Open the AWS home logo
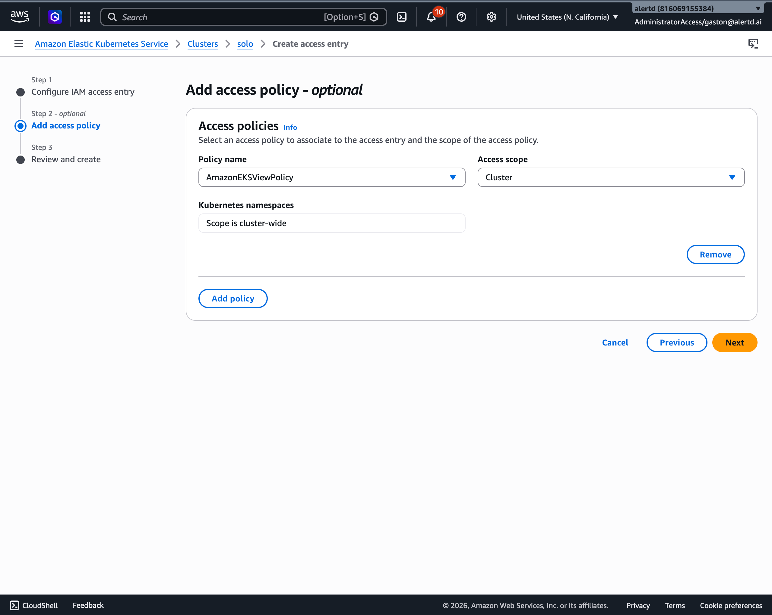 (20, 17)
